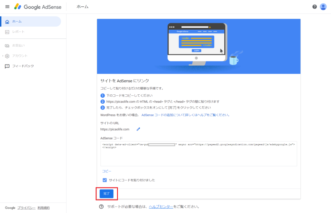Open the user account avatar
Viewport: 331px width, 213px height.
323,7
